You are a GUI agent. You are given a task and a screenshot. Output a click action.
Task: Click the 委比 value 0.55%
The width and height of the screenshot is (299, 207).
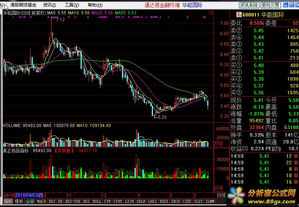(257, 23)
